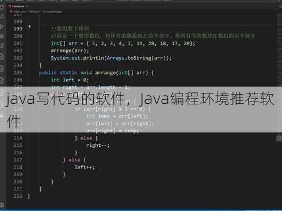Click line number 218 in the gutter
This screenshot has width=282, height=211.
point(18,167)
